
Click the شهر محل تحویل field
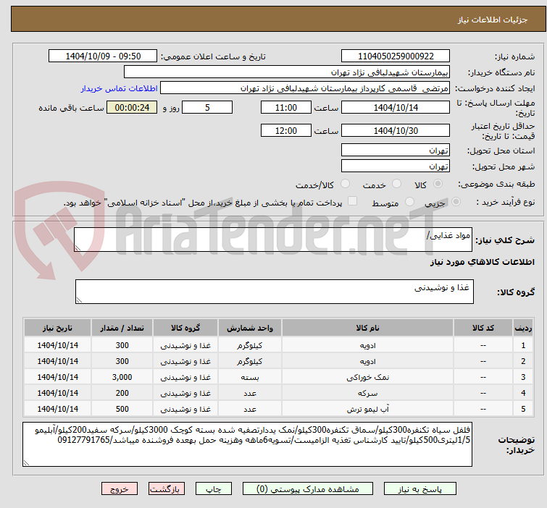click(x=396, y=166)
